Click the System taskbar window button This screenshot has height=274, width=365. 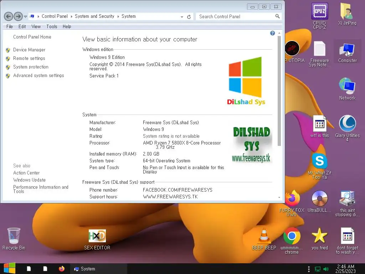(99, 269)
